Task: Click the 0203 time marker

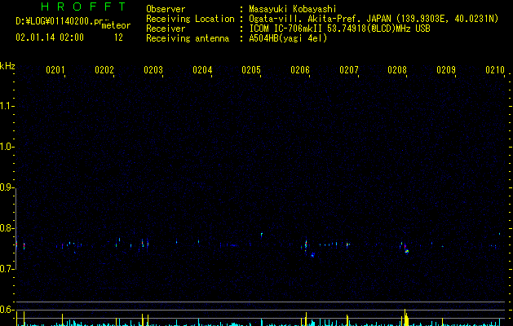Action: [x=153, y=70]
